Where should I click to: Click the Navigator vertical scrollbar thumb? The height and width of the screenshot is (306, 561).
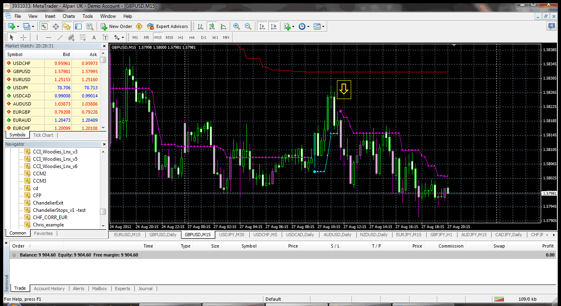click(103, 211)
